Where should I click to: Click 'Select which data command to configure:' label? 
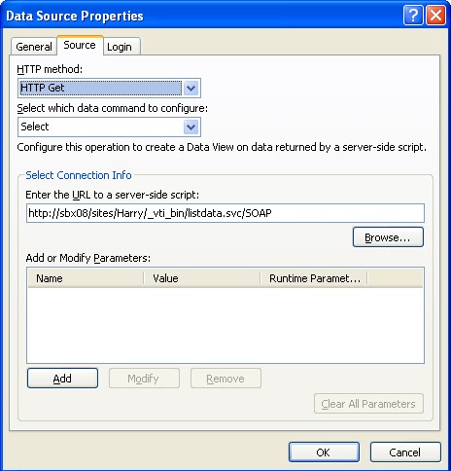(x=113, y=108)
